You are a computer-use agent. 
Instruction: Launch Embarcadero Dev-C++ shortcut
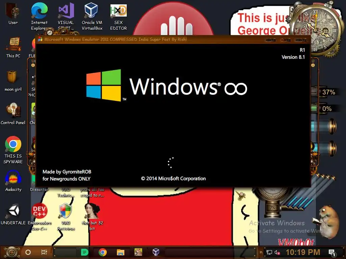(40, 217)
